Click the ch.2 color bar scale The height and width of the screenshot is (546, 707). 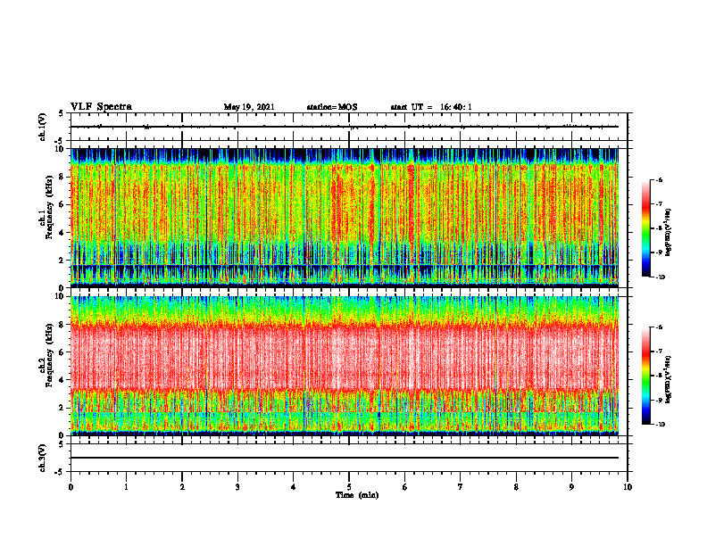pyautogui.click(x=645, y=376)
